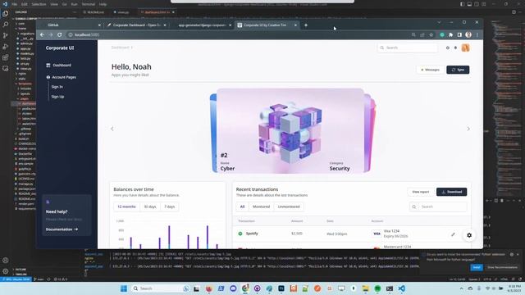Click the transactions Search field
This screenshot has width=525, height=295.
click(438, 206)
